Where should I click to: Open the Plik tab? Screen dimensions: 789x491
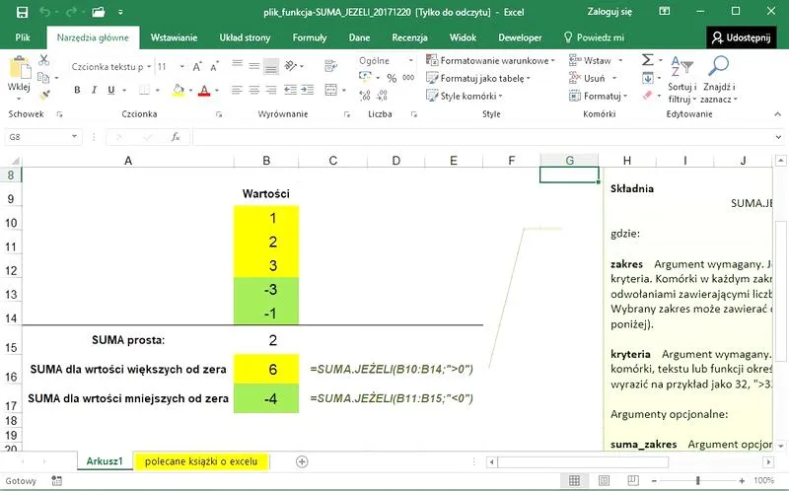[23, 37]
